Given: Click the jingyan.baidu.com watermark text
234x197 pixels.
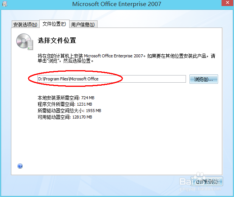Looking at the screenshot, I should click(x=200, y=189).
